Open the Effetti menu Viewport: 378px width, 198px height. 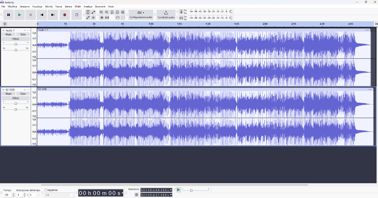[x=78, y=6]
